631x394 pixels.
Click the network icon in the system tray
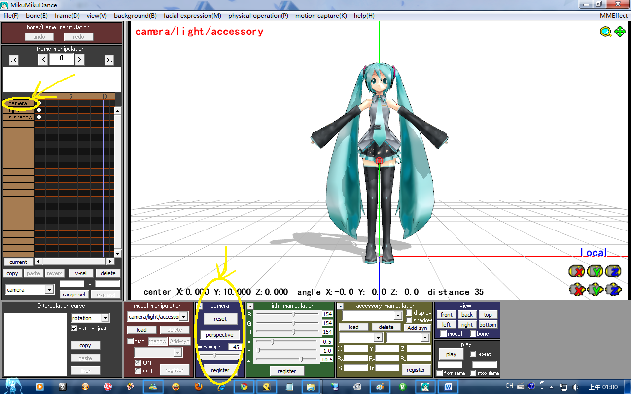[x=564, y=387]
